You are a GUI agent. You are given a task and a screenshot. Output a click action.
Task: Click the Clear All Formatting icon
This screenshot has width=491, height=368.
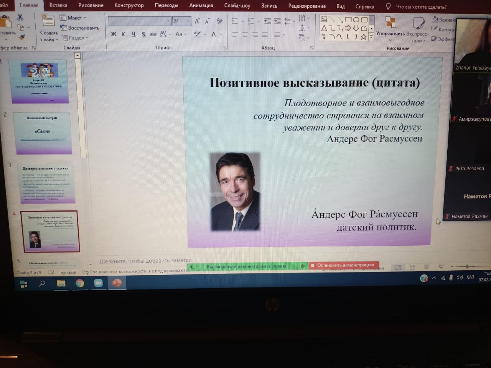(219, 21)
